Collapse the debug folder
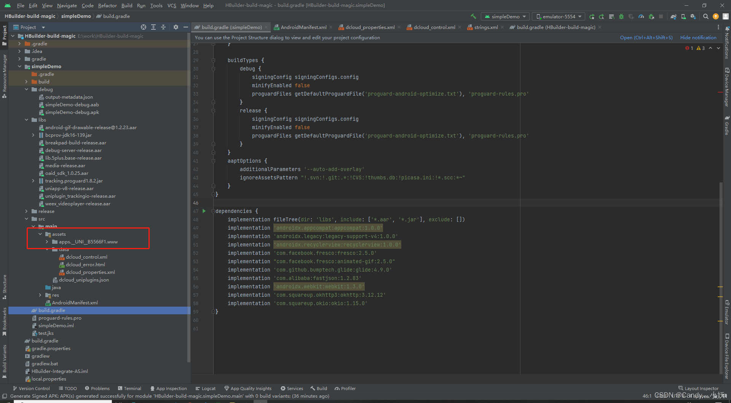The height and width of the screenshot is (403, 731). click(x=27, y=89)
